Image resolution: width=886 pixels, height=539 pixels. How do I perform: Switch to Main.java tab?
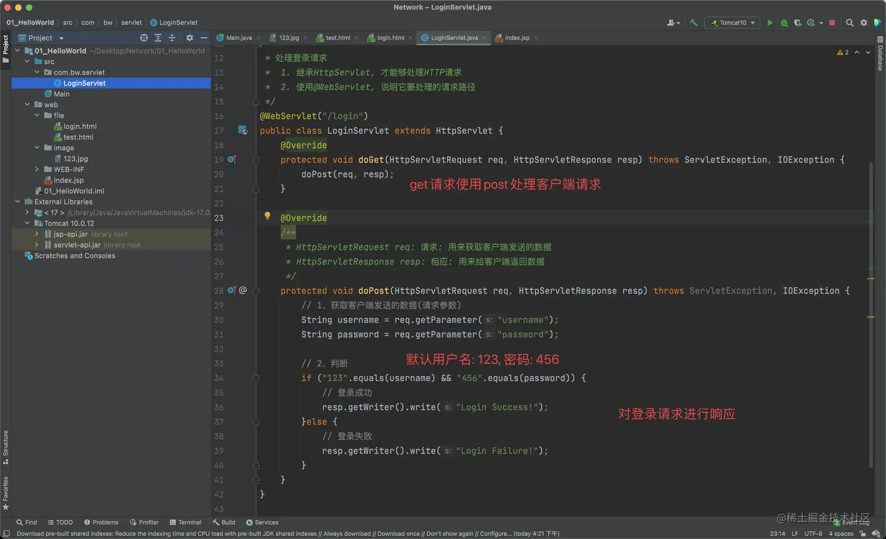pyautogui.click(x=238, y=38)
